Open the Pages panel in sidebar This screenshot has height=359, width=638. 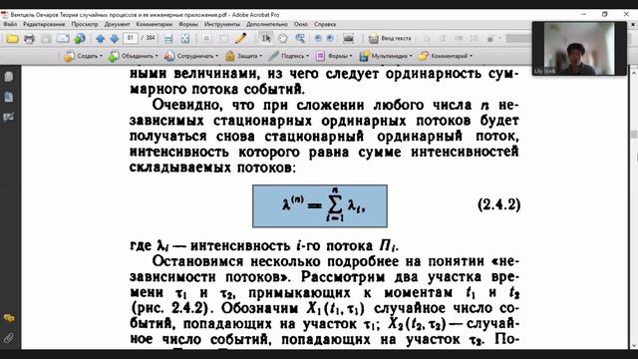point(8,77)
